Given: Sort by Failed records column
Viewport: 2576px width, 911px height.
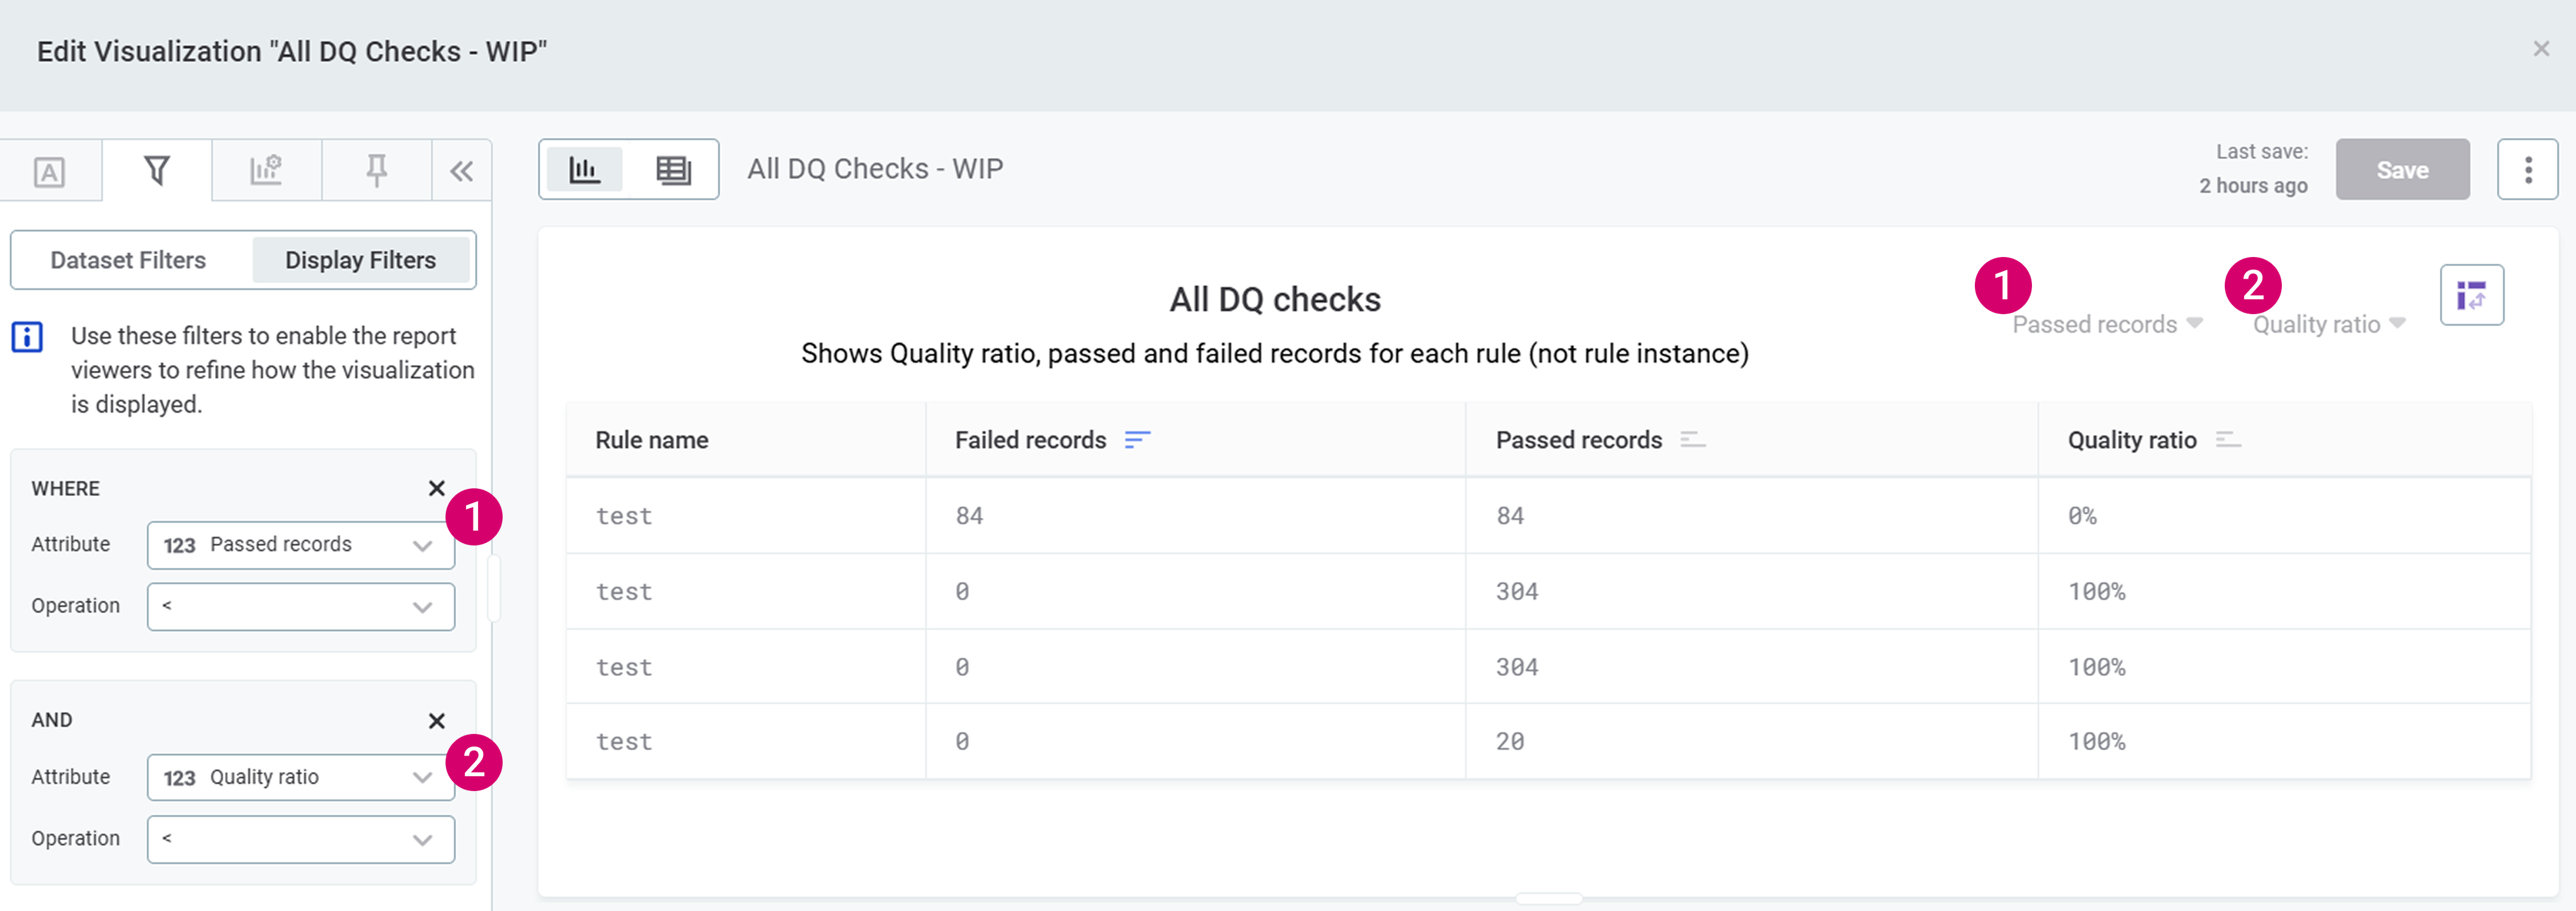Looking at the screenshot, I should [1137, 440].
